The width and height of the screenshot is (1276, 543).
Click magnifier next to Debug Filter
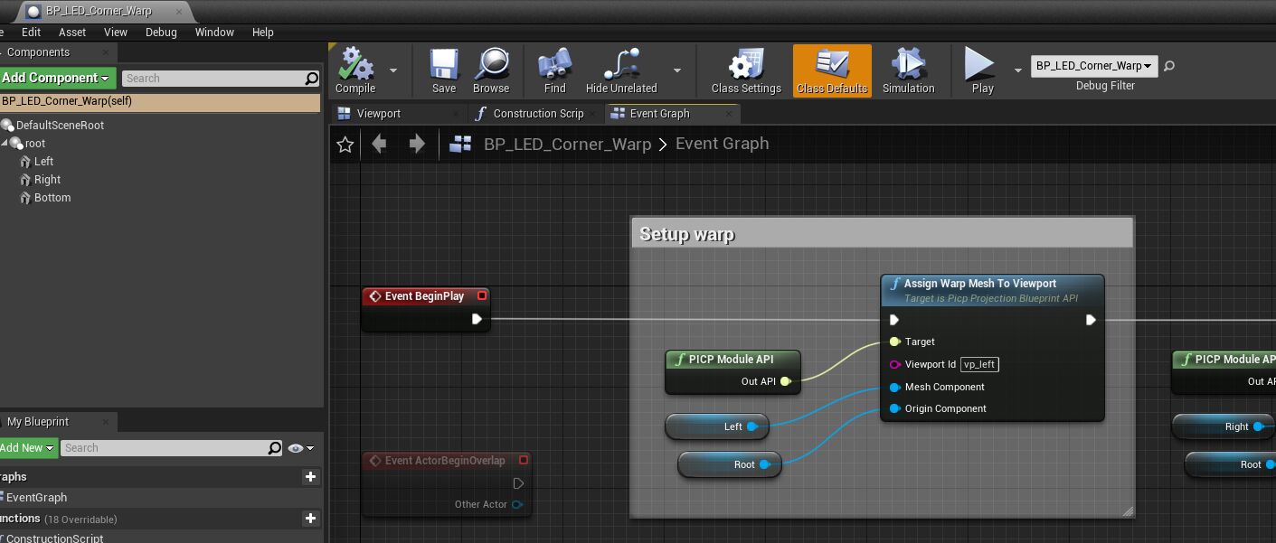click(x=1169, y=66)
